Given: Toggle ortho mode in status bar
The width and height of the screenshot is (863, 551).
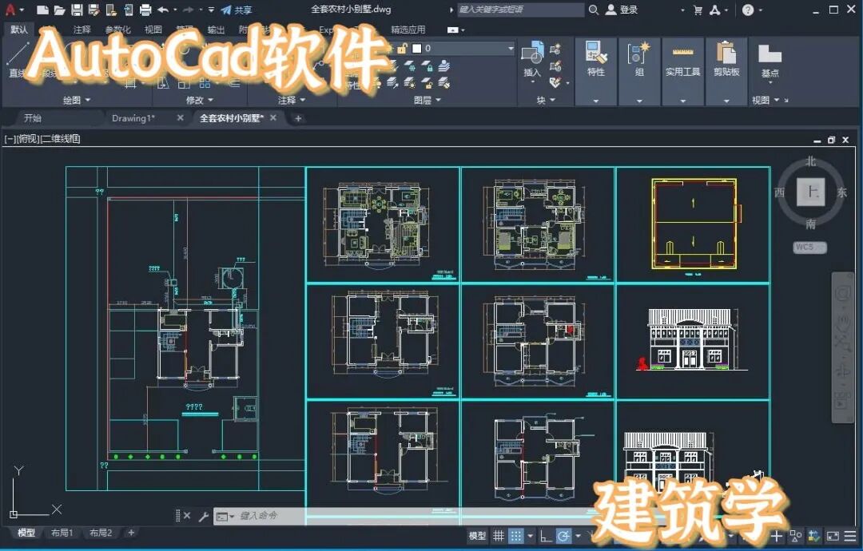Looking at the screenshot, I should tap(546, 536).
